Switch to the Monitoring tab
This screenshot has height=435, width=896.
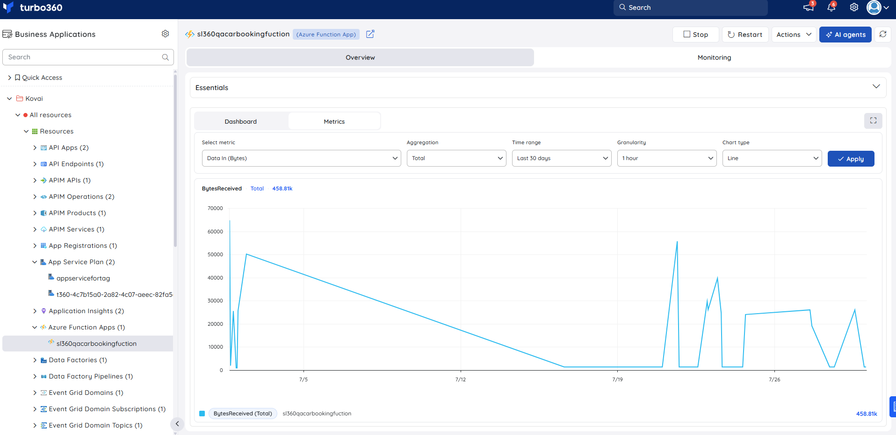tap(714, 57)
